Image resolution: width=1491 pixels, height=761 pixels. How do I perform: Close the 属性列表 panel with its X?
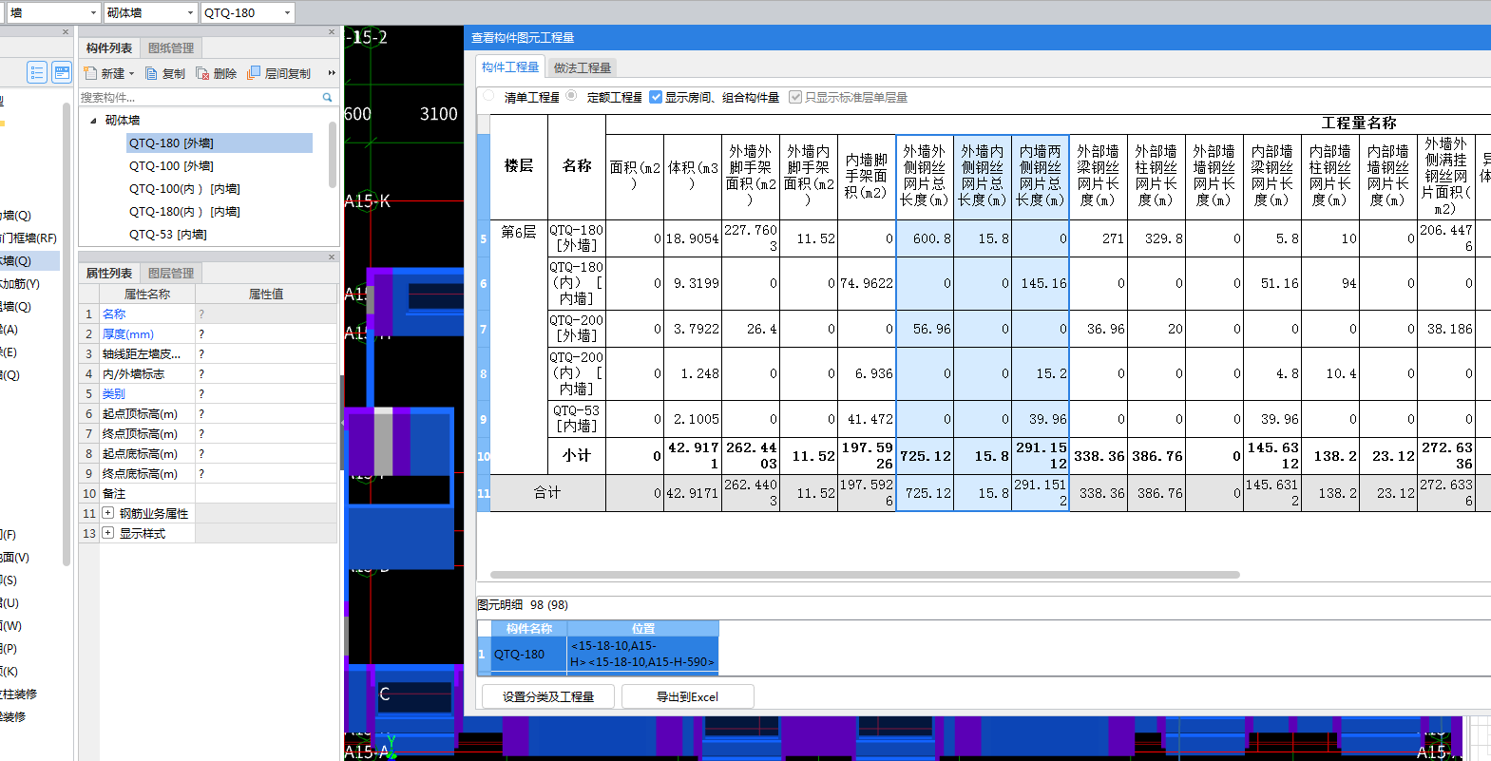[x=332, y=257]
